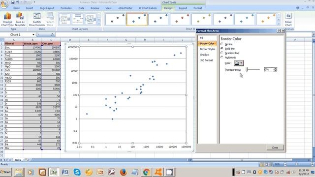
Task: Click the Save icon in quick access toolbar
Action: click(13, 2)
